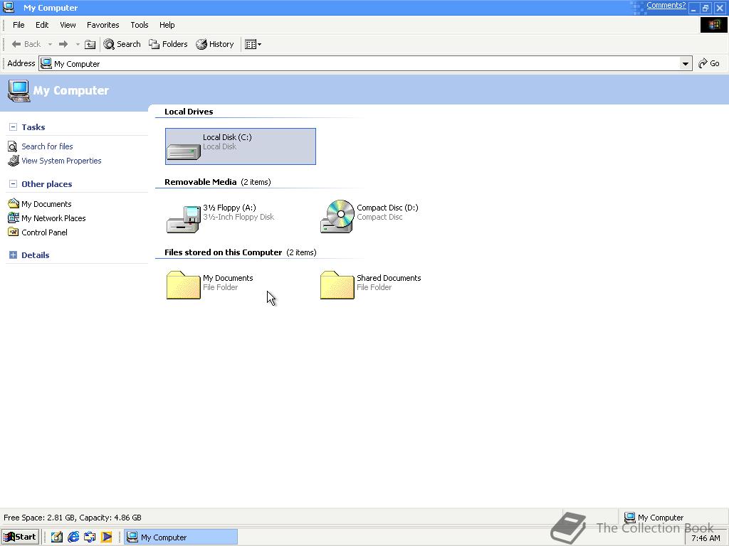729x546 pixels.
Task: Click the Start button
Action: pyautogui.click(x=19, y=537)
